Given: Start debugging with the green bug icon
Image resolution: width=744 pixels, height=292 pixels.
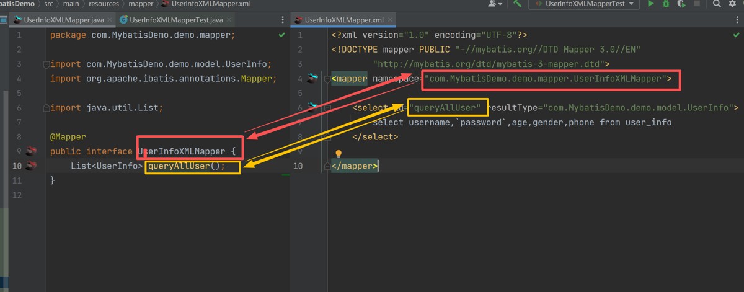Looking at the screenshot, I should click(x=666, y=4).
